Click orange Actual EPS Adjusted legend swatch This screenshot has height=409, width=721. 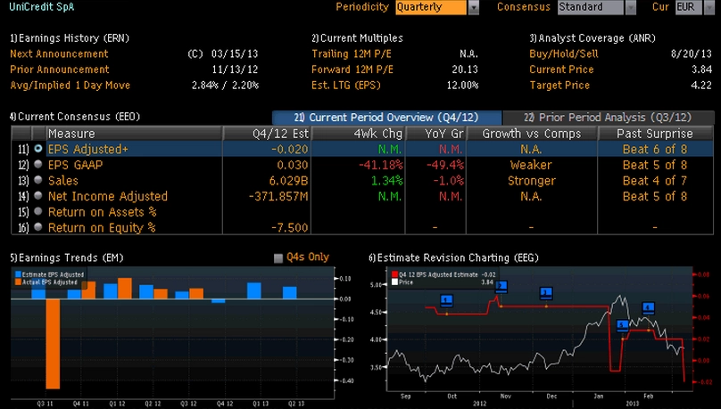[18, 282]
